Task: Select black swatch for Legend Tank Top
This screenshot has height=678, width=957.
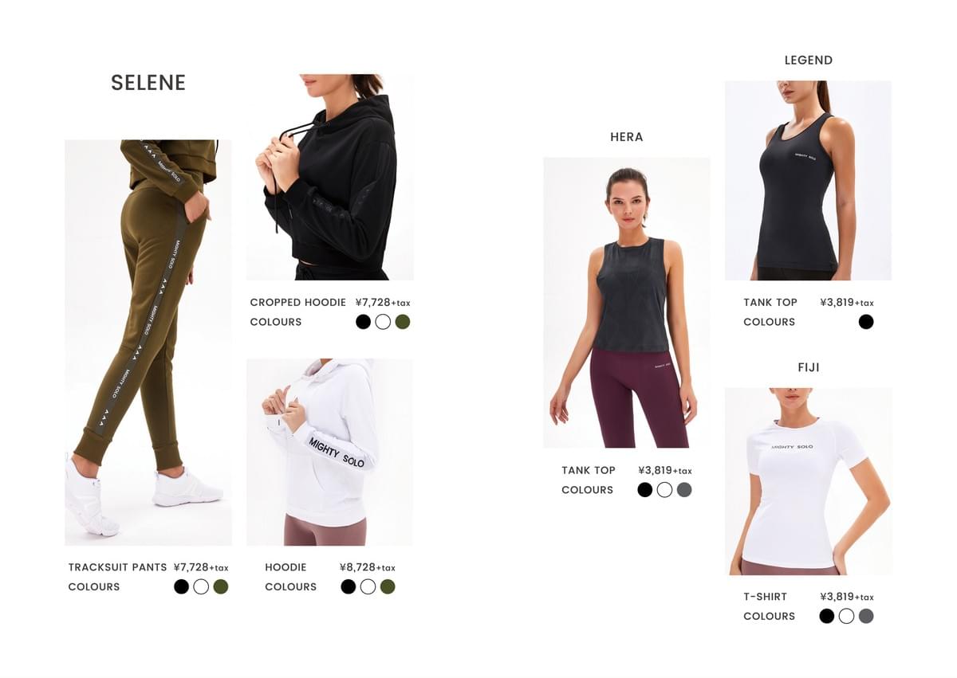Action: click(x=866, y=322)
